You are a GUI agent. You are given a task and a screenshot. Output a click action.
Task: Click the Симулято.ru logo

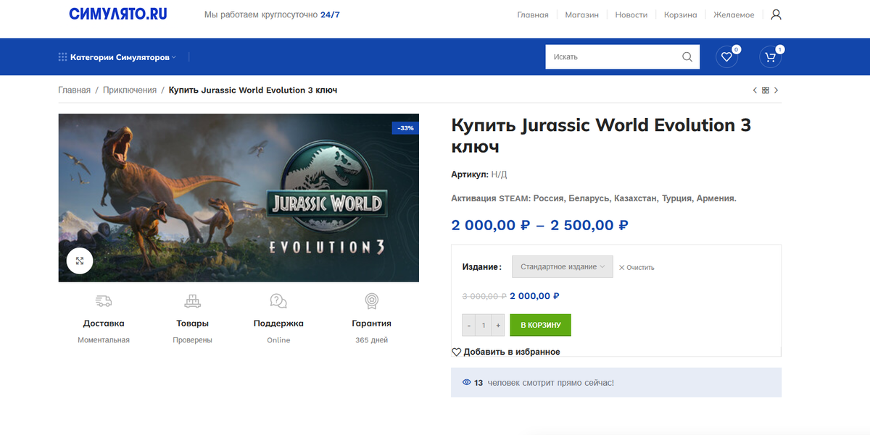(118, 14)
